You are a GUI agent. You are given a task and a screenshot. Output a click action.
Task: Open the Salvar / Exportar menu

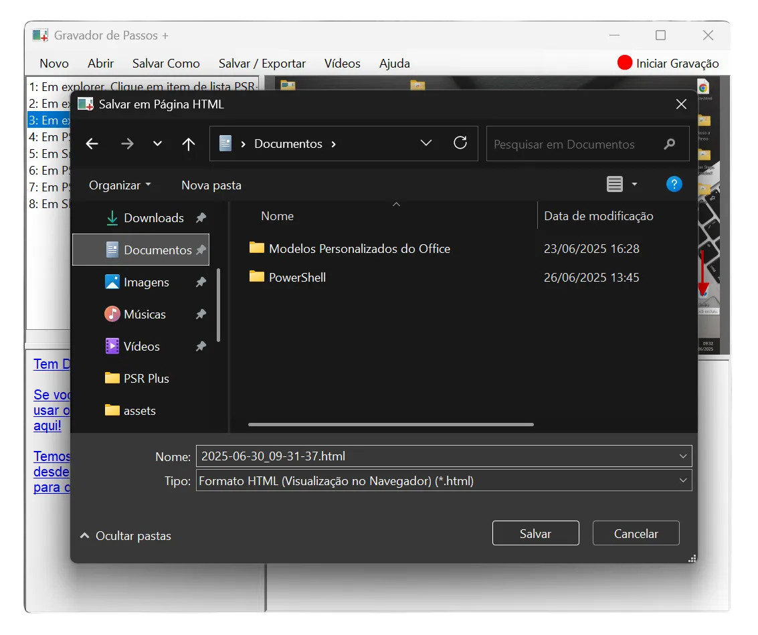[262, 64]
